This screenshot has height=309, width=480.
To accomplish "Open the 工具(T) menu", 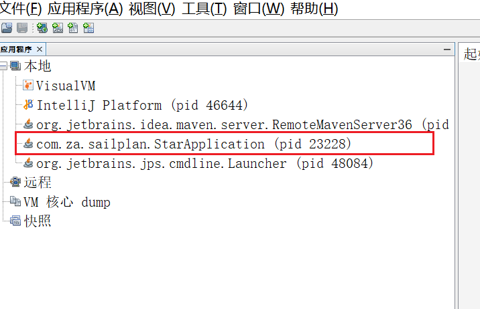I will coord(204,9).
